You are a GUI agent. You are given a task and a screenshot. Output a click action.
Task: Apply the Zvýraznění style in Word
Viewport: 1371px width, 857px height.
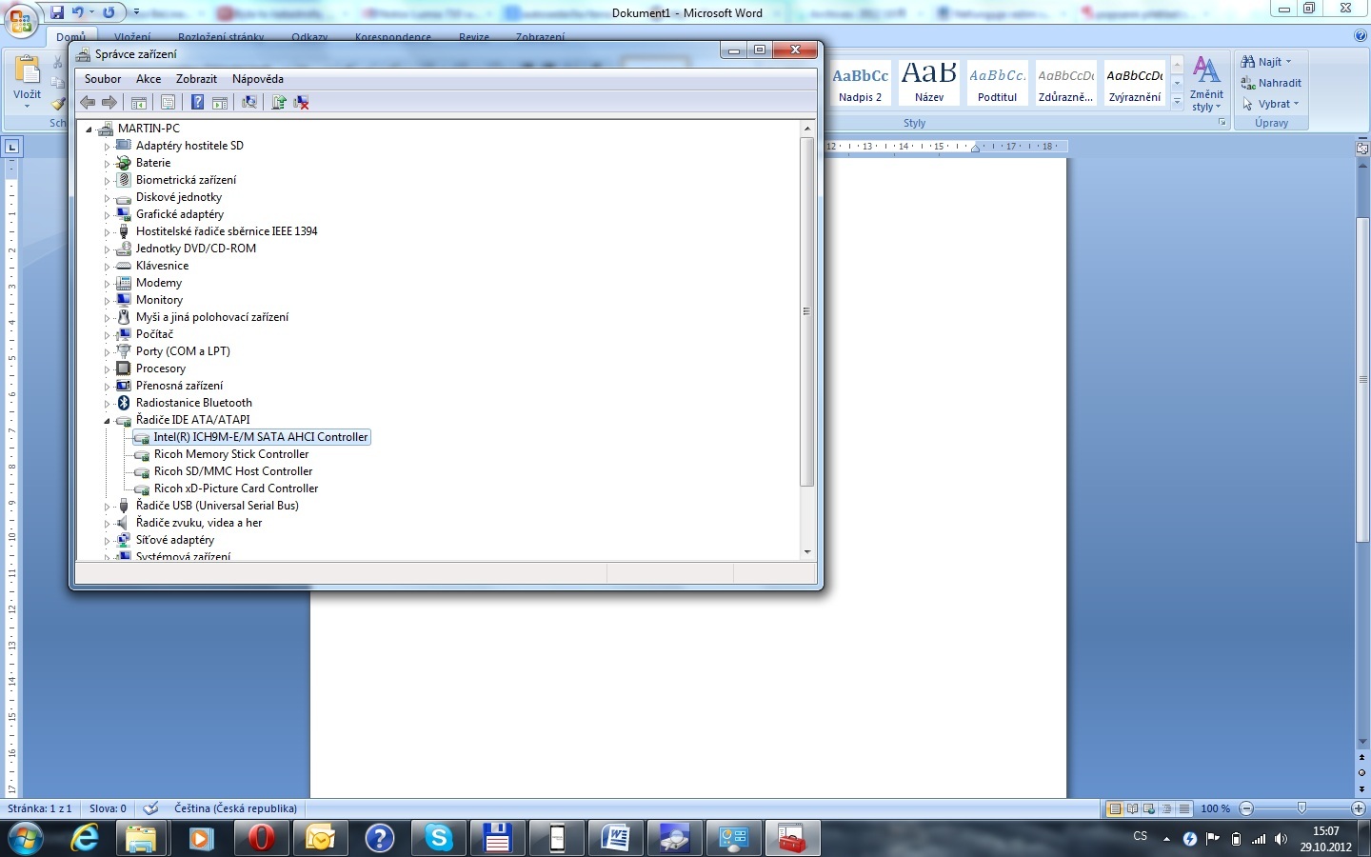1135,84
